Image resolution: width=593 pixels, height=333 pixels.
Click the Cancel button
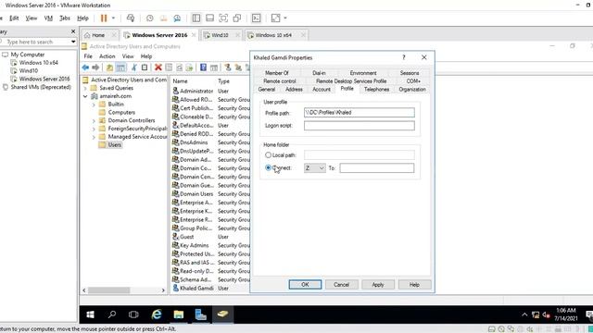click(342, 285)
